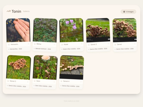Click the quote icon before the 'Heinäsirkka - 2026' caption
Screen dimensions: 143x107
click(x=9, y=49)
